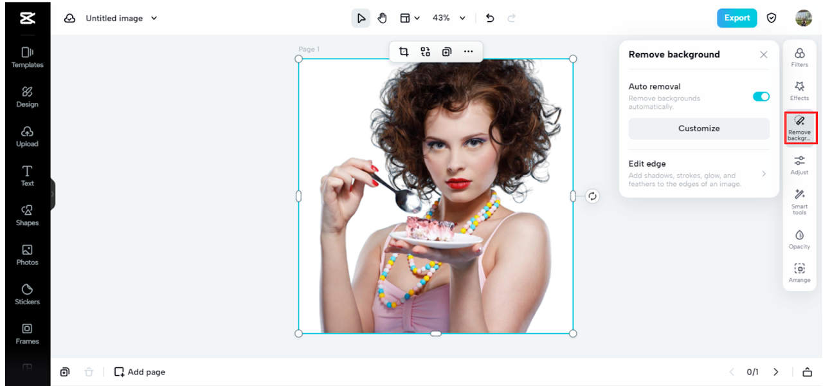Close the Remove background panel
Image resolution: width=823 pixels, height=386 pixels.
point(764,55)
